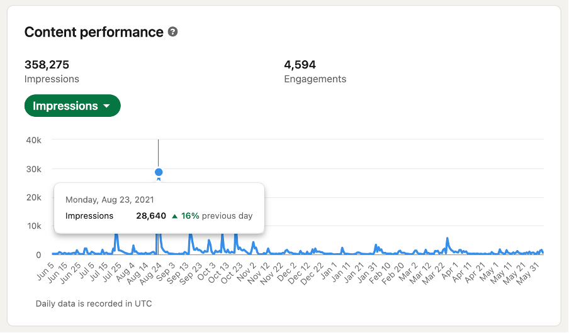Open the Impressions metric dropdown

pyautogui.click(x=72, y=106)
